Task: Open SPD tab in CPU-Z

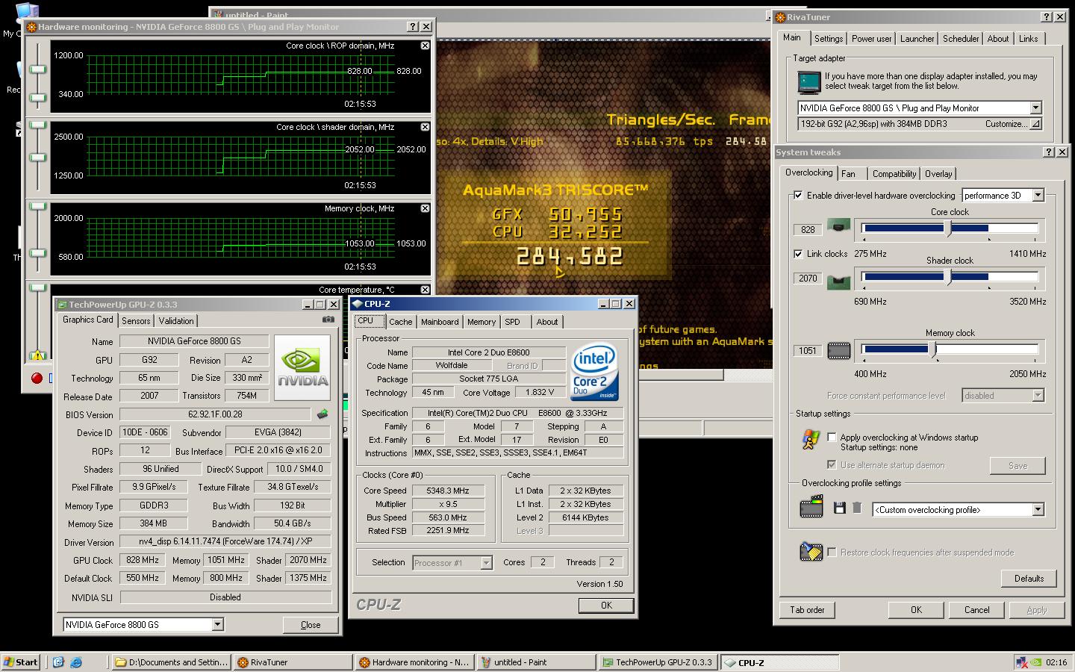Action: coord(512,321)
